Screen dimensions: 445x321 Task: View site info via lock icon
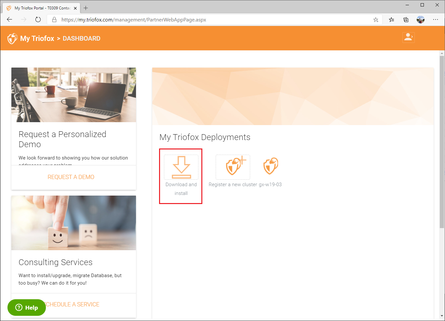pyautogui.click(x=54, y=19)
